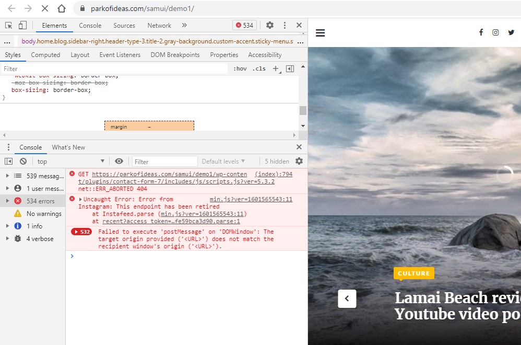The image size is (521, 345).
Task: Switch to the Network tab
Action: (x=159, y=25)
